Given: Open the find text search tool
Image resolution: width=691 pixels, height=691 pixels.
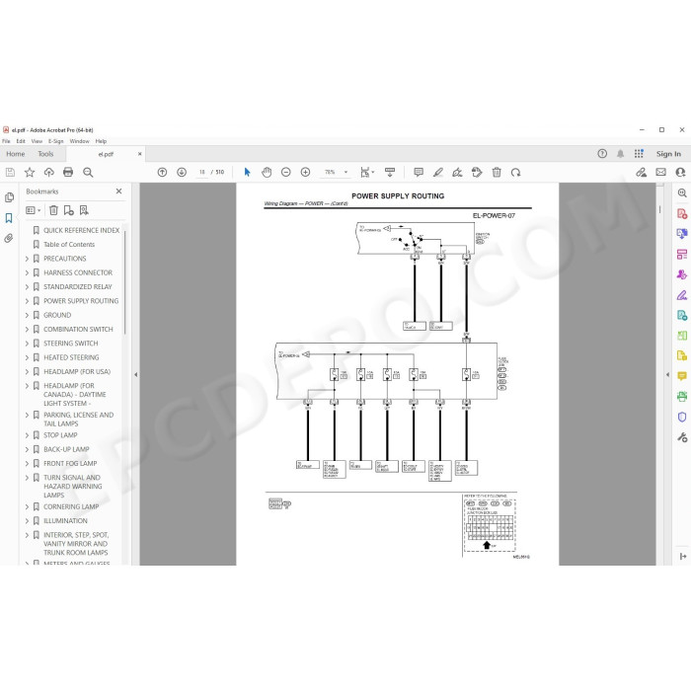Looking at the screenshot, I should click(x=88, y=173).
